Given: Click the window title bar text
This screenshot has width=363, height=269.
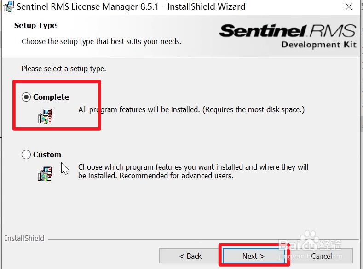Looking at the screenshot, I should (131, 7).
